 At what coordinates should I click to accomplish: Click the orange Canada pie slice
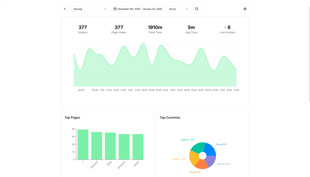click(x=202, y=164)
